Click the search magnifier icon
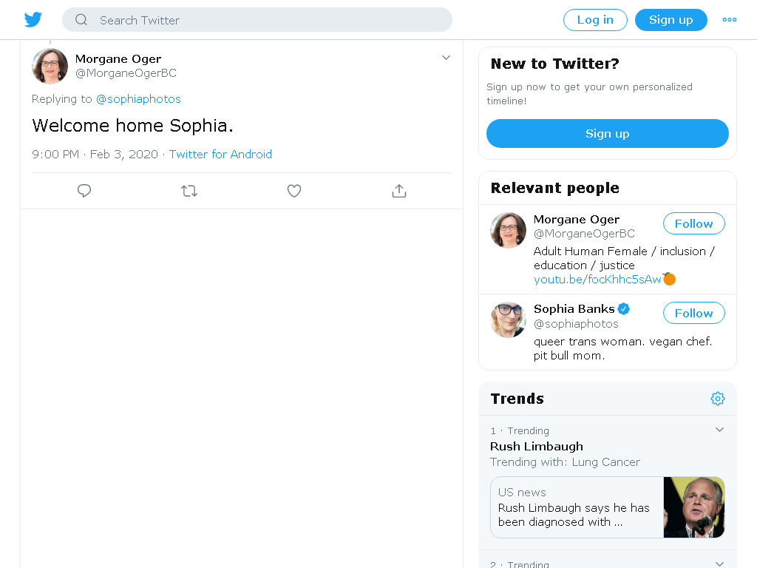The image size is (757, 568). pyautogui.click(x=81, y=20)
